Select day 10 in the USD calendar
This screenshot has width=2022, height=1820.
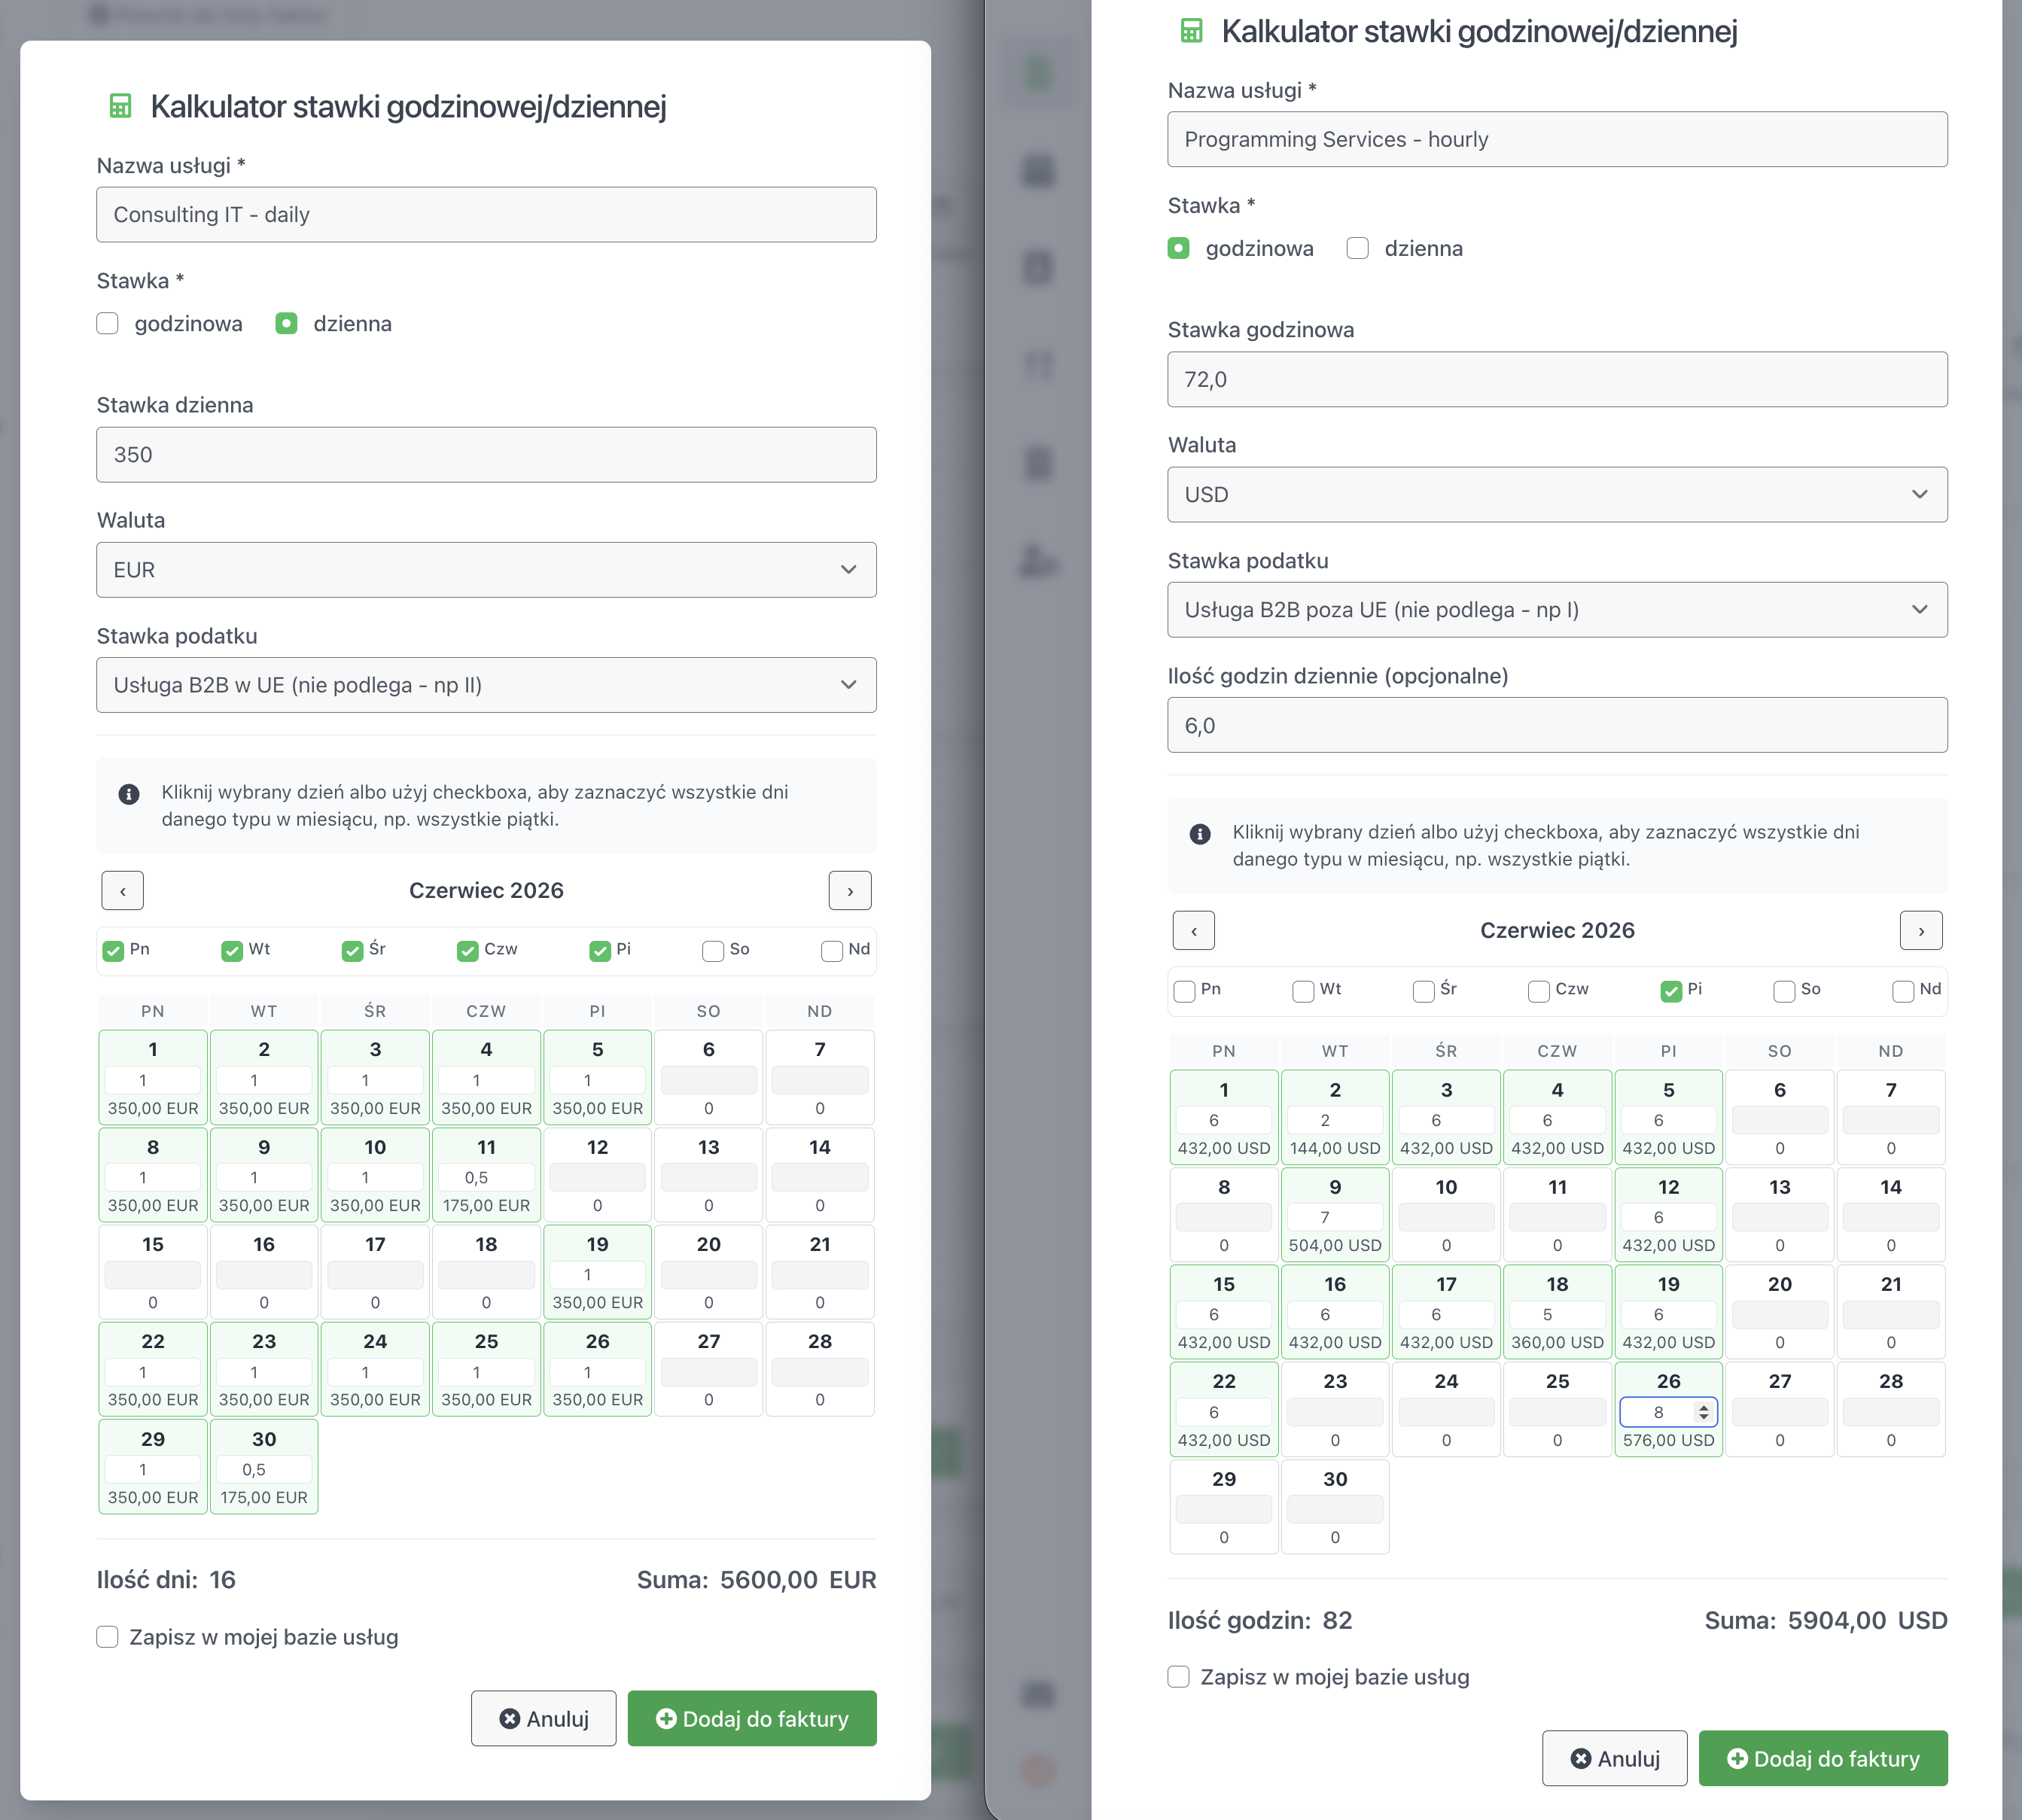[x=1446, y=1215]
